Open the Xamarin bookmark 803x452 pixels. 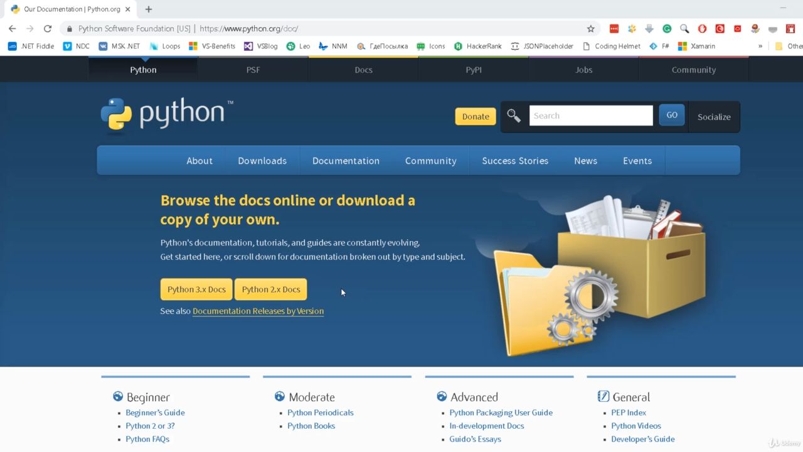pos(696,46)
